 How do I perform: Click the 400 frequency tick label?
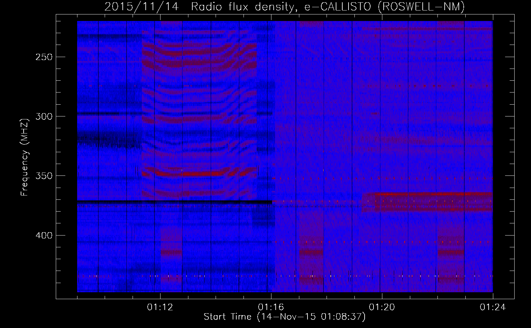click(44, 236)
